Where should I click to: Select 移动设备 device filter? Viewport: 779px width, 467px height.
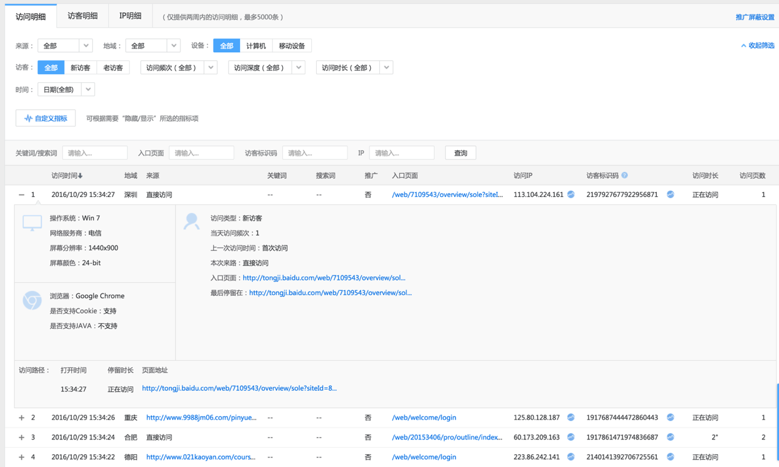tap(292, 46)
